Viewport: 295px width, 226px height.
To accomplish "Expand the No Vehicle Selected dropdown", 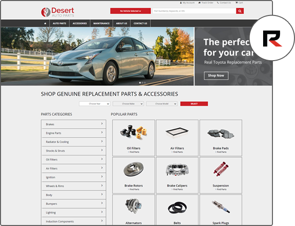I will click(x=130, y=11).
